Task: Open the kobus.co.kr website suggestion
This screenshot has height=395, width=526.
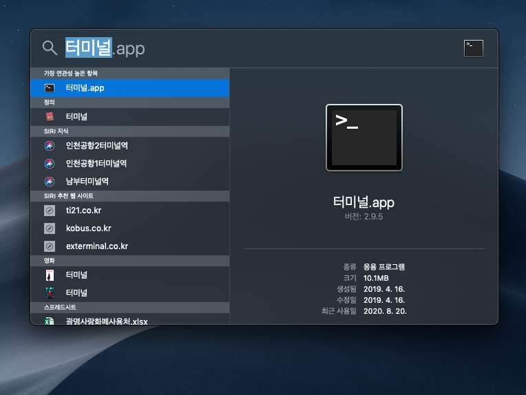Action: [x=130, y=228]
